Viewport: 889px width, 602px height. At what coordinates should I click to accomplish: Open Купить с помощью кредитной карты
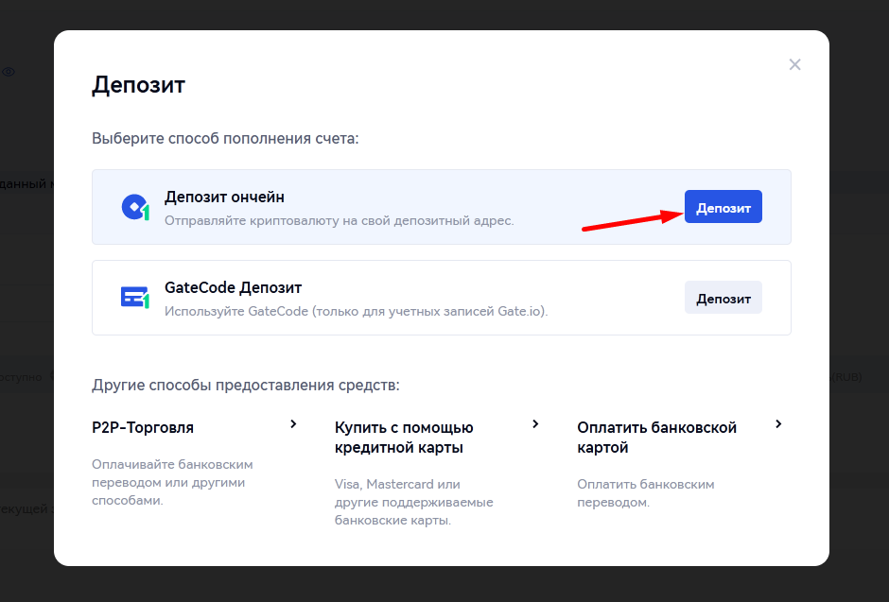tap(404, 438)
